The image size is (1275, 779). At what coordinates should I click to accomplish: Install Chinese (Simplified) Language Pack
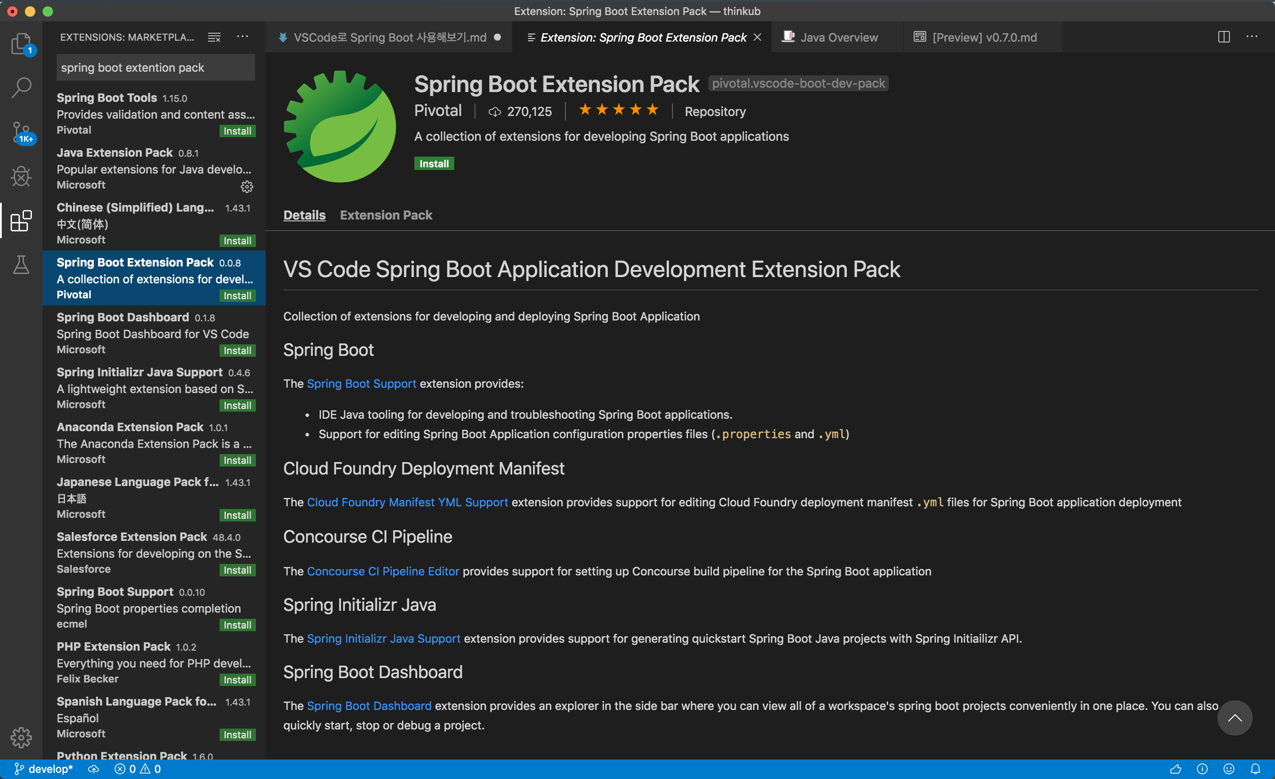[x=237, y=240]
